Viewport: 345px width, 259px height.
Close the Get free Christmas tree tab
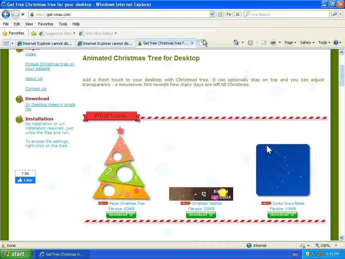point(192,43)
